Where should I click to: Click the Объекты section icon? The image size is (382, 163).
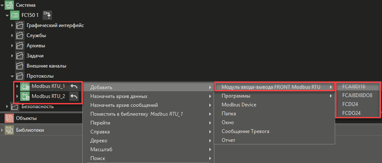[x=9, y=118]
